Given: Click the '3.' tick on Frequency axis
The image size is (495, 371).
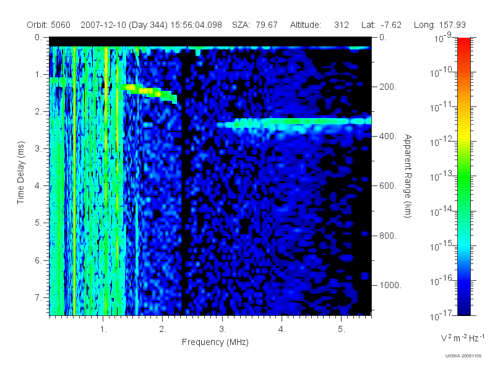Looking at the screenshot, I should click(x=223, y=330).
